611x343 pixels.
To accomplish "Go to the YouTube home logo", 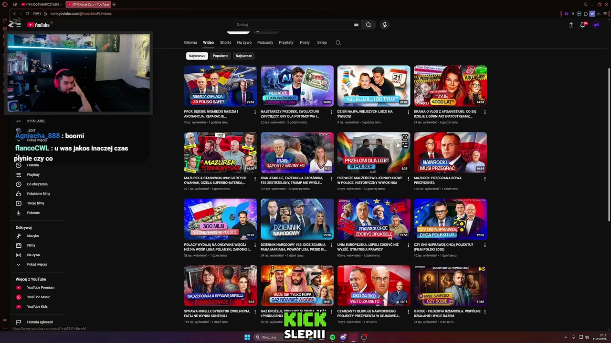I will [39, 25].
